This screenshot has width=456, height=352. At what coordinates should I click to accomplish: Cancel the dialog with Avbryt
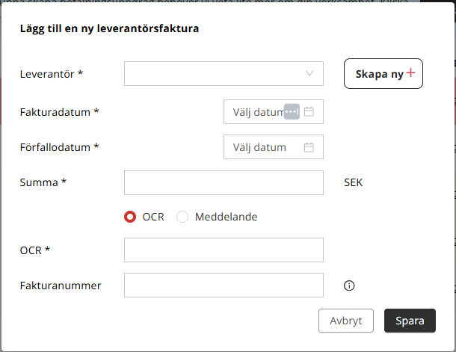tap(346, 321)
